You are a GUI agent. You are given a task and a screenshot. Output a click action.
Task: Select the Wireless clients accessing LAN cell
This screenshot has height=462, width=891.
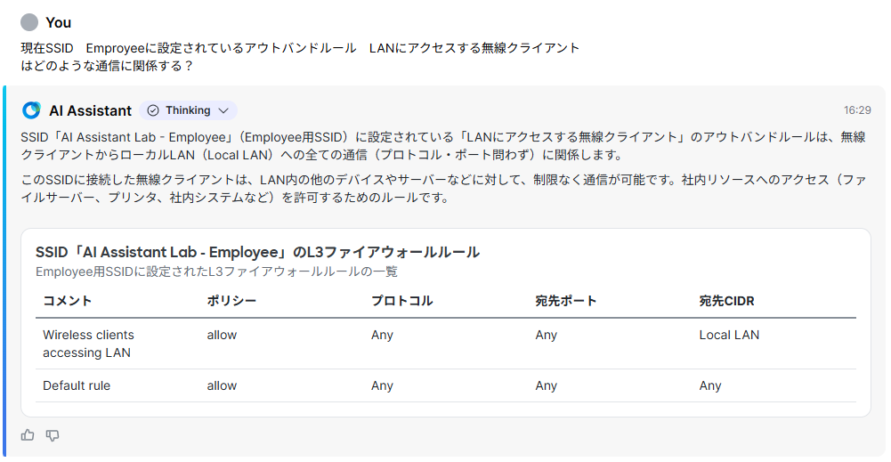[x=88, y=344]
